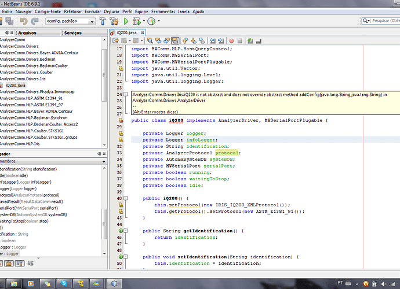400x289 pixels.
Task: Click the override marker beside setIdentification
Action: coord(121,257)
